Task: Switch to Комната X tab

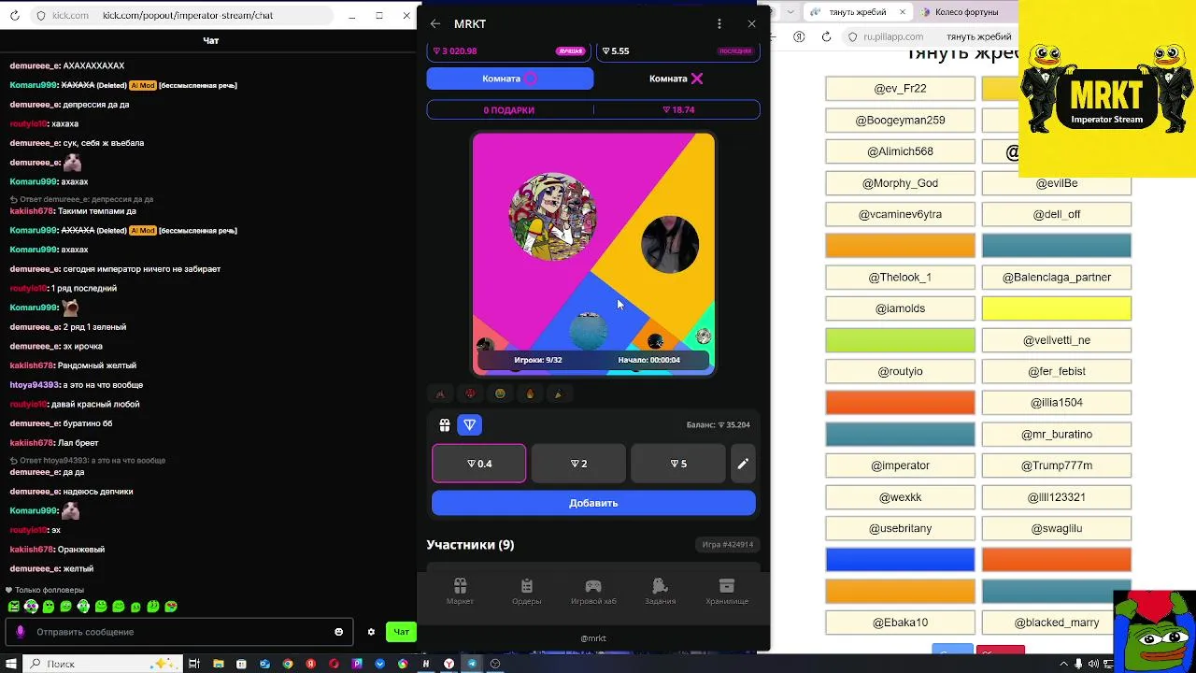Action: coord(676,79)
